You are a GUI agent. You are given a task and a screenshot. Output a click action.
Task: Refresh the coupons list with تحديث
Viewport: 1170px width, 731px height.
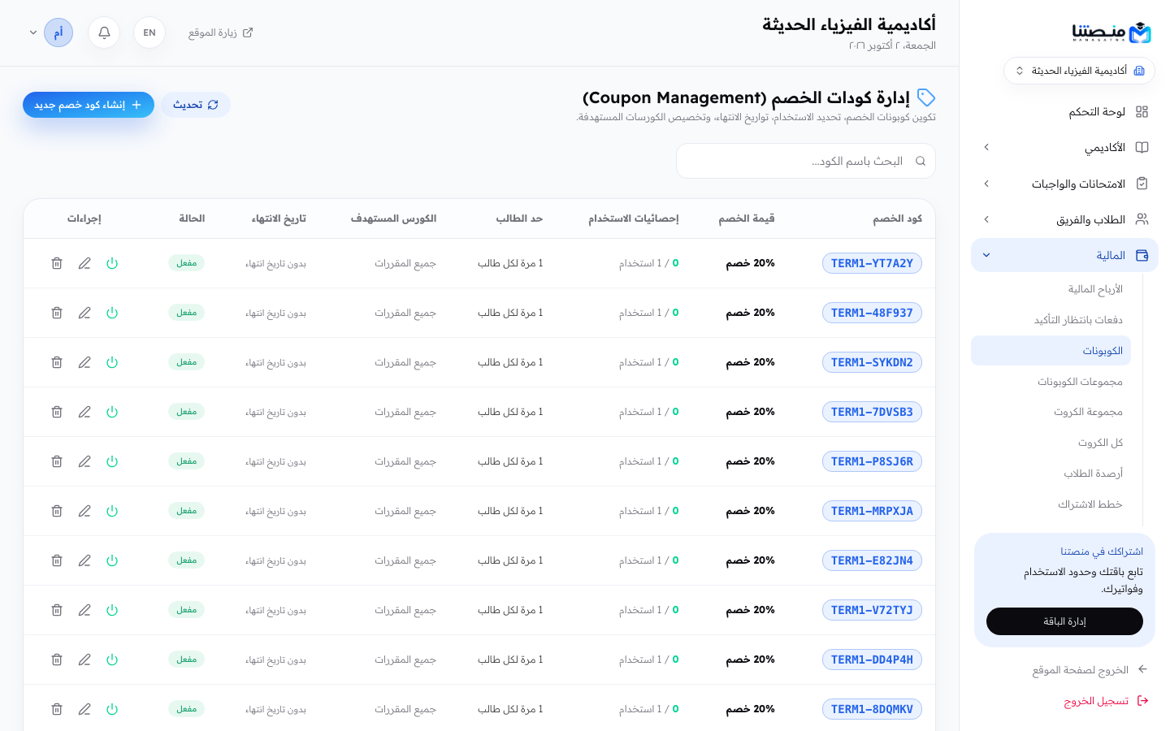[196, 105]
